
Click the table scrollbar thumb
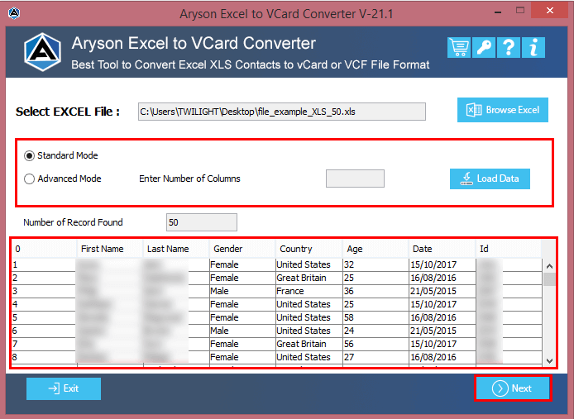(x=549, y=279)
